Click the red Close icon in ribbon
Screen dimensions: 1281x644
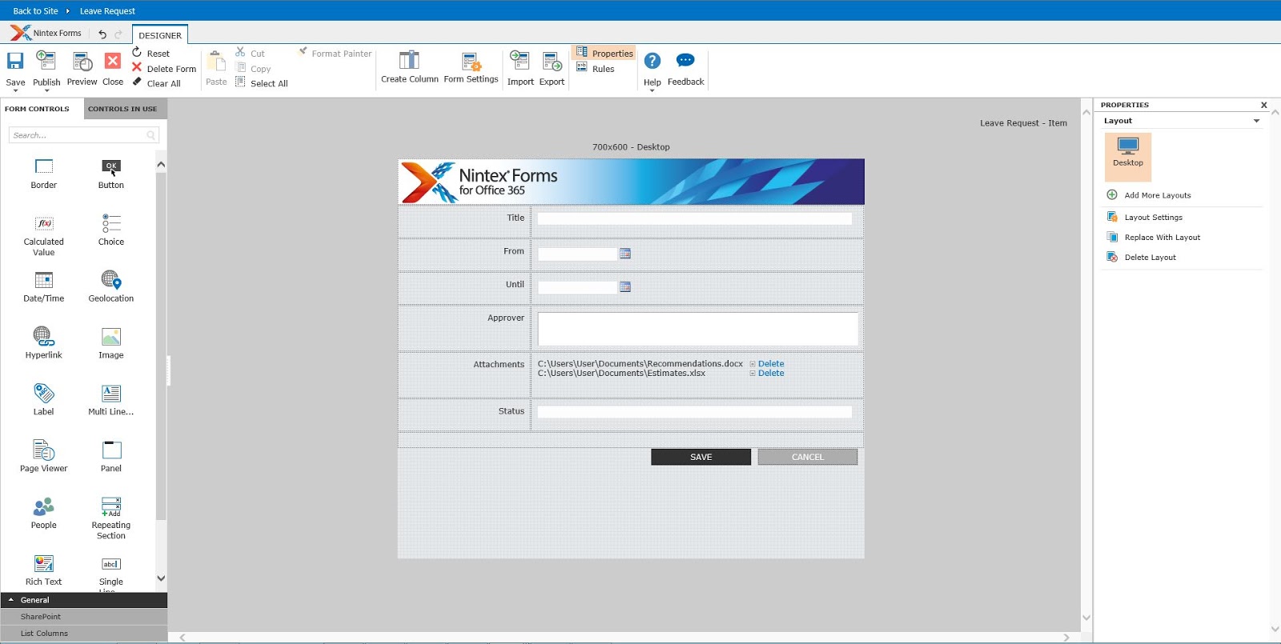pos(113,61)
